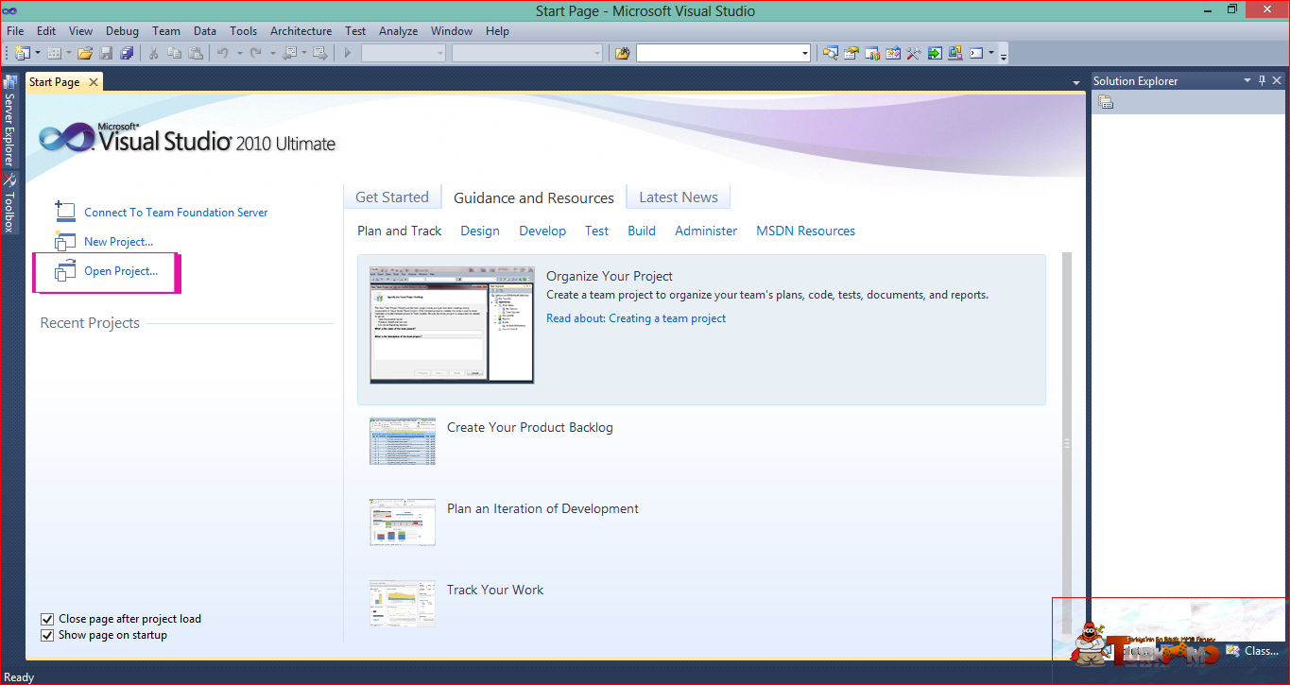Image resolution: width=1290 pixels, height=685 pixels.
Task: Open the New Project icon dropdown arrow
Action: click(38, 53)
